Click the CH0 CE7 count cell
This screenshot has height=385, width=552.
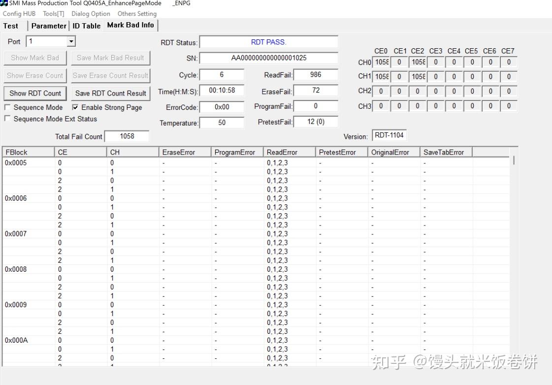pyautogui.click(x=509, y=63)
